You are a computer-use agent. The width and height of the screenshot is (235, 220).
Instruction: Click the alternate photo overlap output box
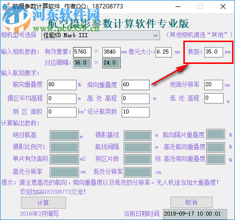216,134
